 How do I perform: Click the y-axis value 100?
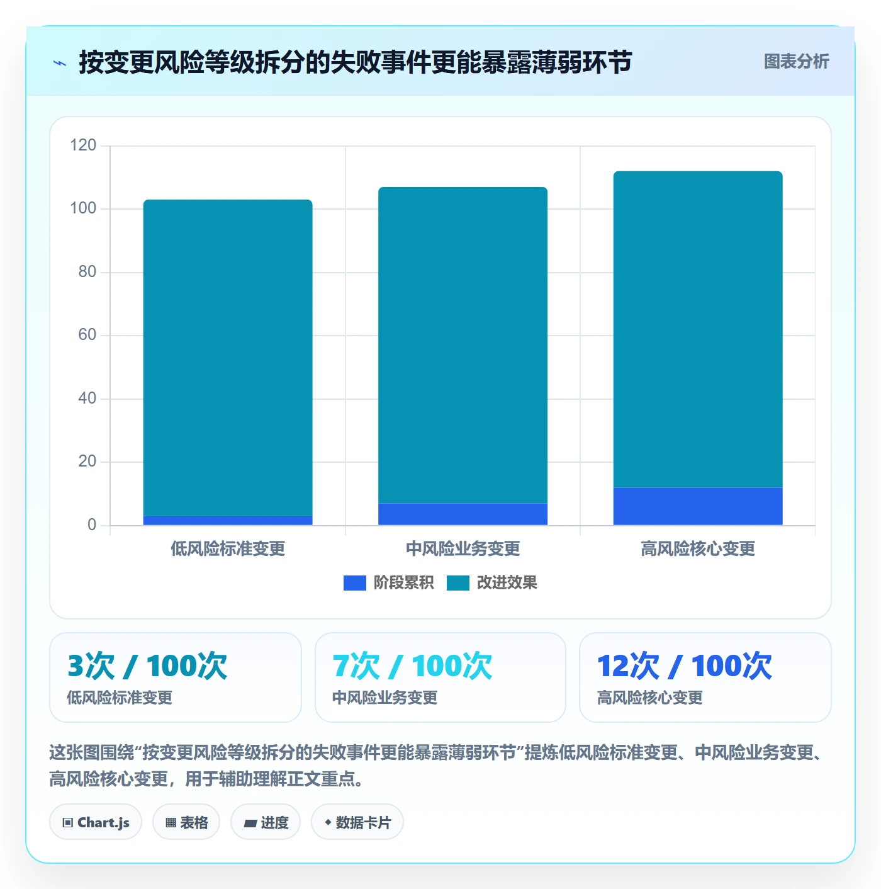(83, 208)
